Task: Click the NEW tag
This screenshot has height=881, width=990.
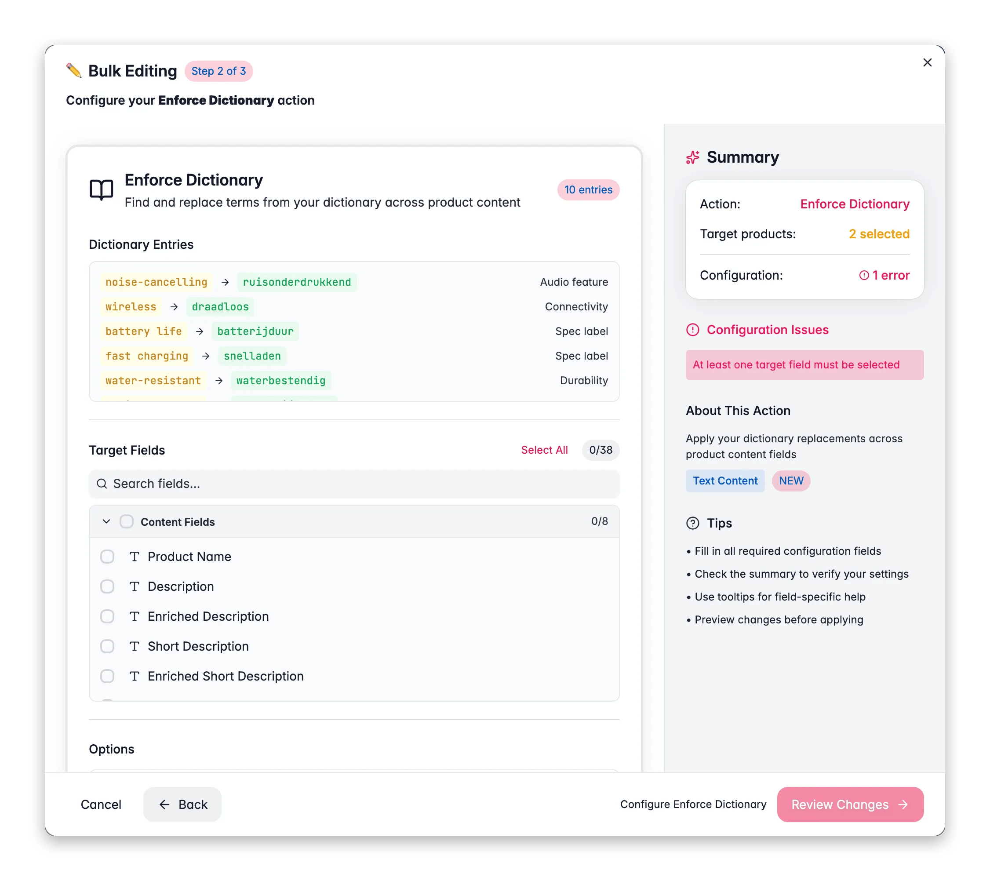Action: pyautogui.click(x=791, y=481)
